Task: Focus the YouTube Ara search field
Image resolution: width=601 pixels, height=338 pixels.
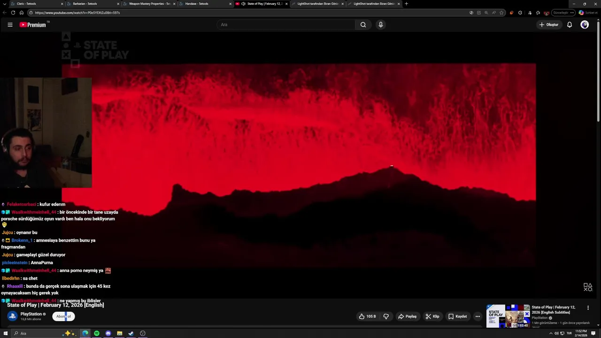Action: [x=286, y=24]
